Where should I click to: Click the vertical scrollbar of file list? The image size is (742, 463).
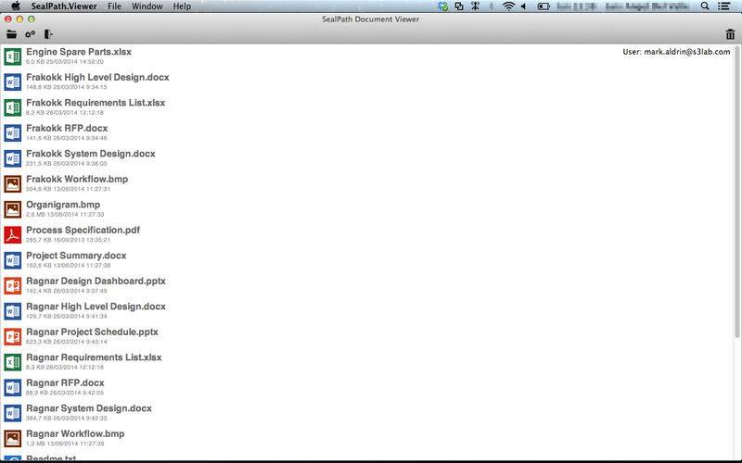[x=737, y=192]
